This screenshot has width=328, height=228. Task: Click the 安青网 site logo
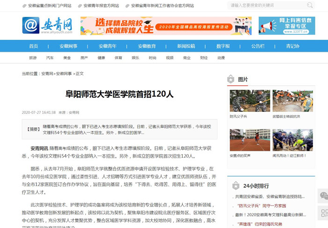click(x=47, y=25)
